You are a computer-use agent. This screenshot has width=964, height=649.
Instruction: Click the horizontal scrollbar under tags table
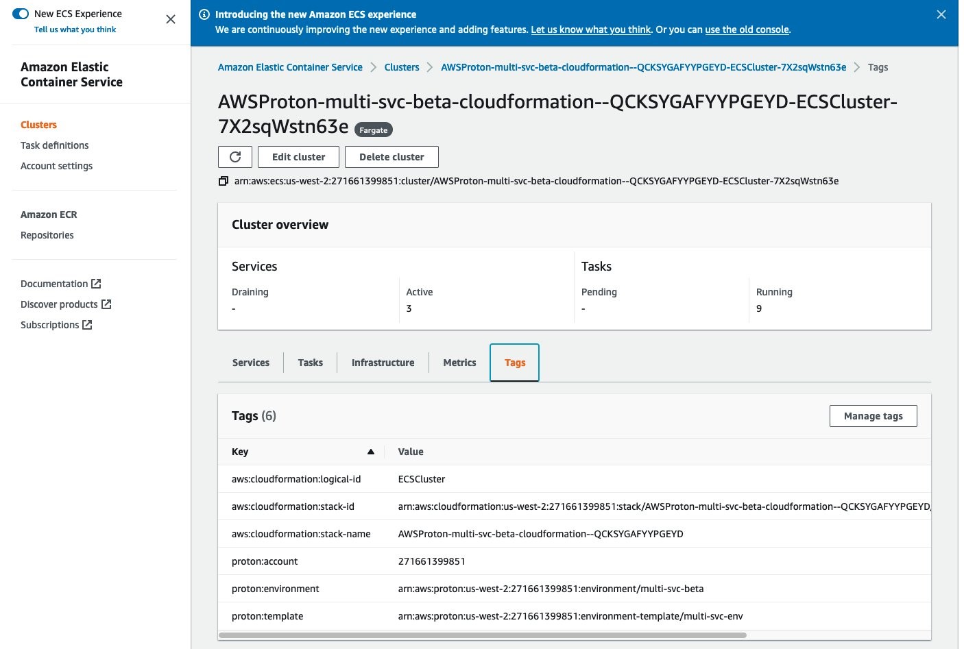coord(483,635)
